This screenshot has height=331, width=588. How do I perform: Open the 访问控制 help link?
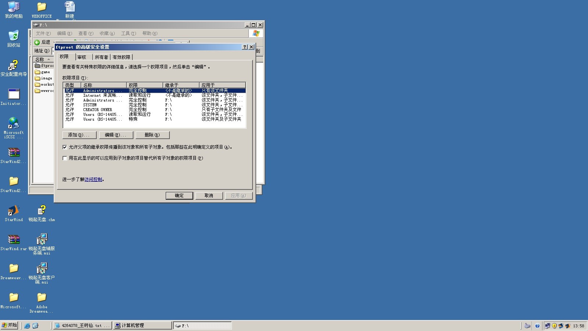point(93,179)
